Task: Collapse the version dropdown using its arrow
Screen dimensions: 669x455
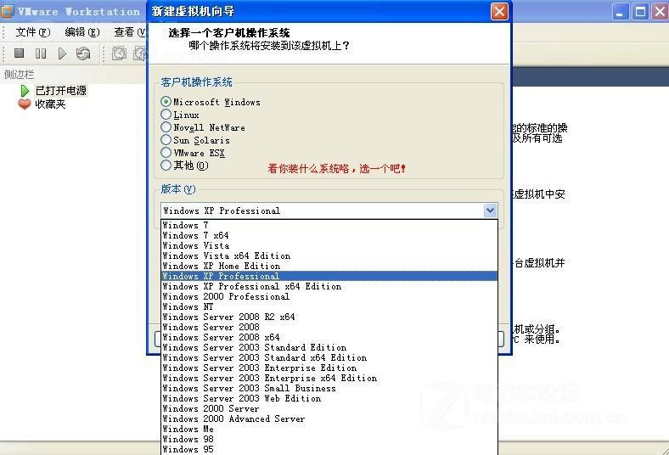Action: click(x=490, y=211)
